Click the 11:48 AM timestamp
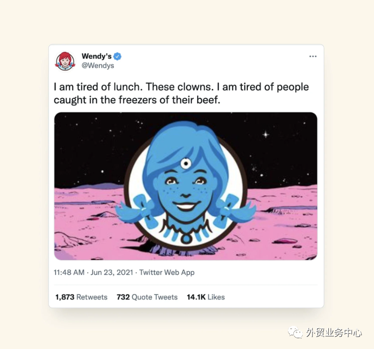Viewport: 374px width, 349px height. [69, 272]
